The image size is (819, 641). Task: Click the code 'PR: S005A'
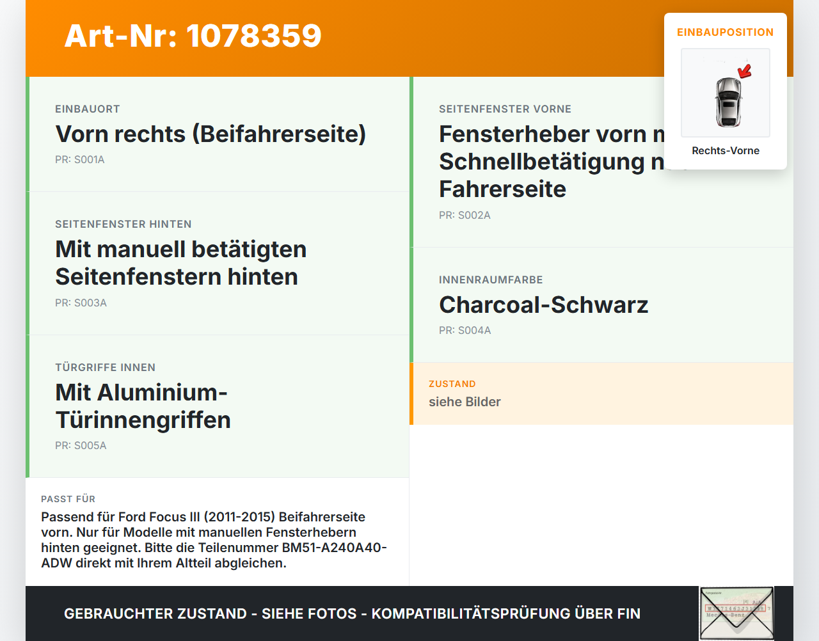(x=81, y=445)
